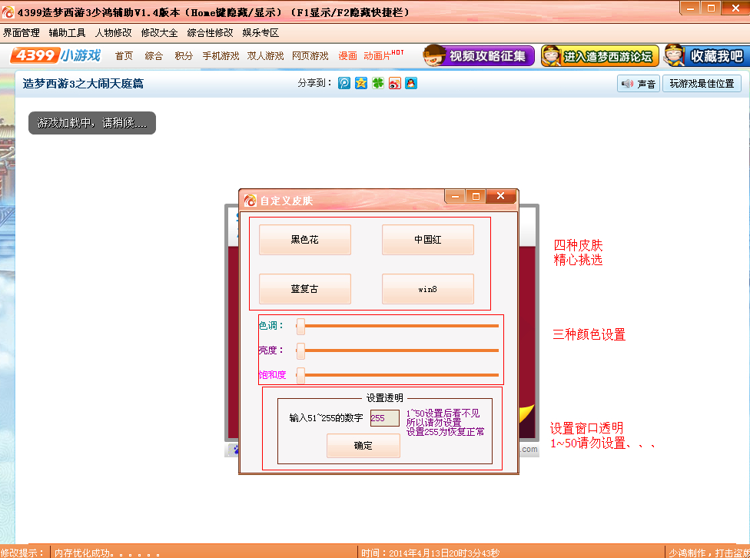Select the win8 skin button

click(427, 289)
